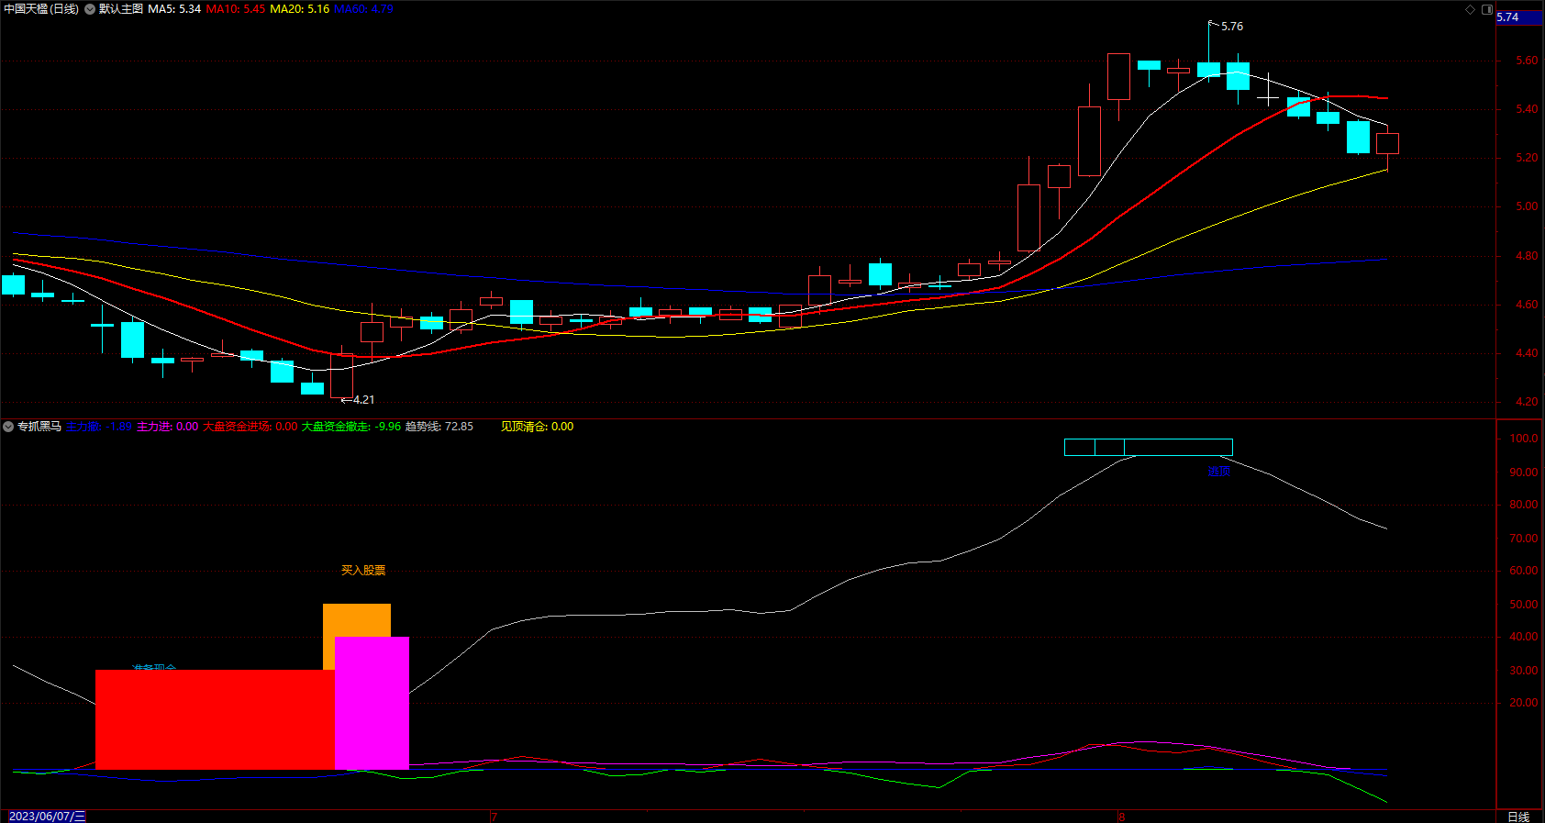Viewport: 1545px width, 823px height.
Task: Click the 100.0 indicator axis label
Action: [x=1525, y=439]
